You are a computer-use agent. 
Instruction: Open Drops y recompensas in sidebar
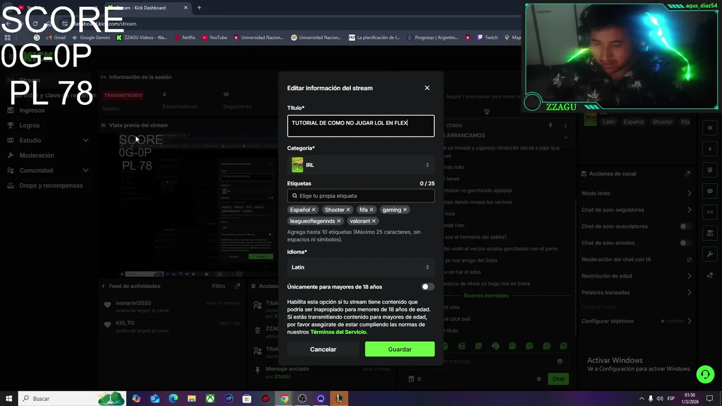[51, 186]
